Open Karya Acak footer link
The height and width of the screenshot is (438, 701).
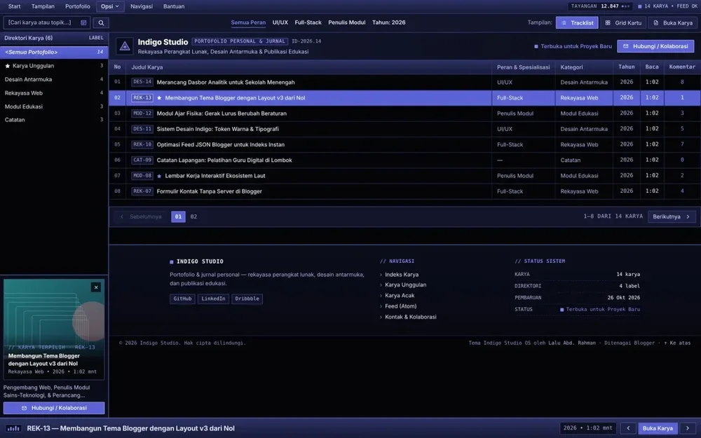[400, 296]
